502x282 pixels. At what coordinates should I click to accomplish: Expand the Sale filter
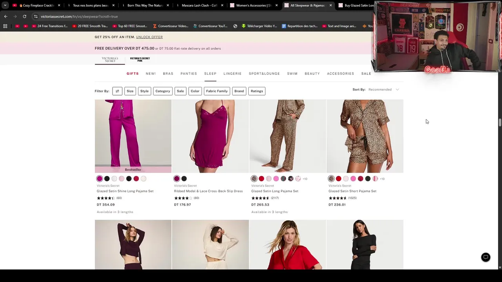(x=180, y=91)
